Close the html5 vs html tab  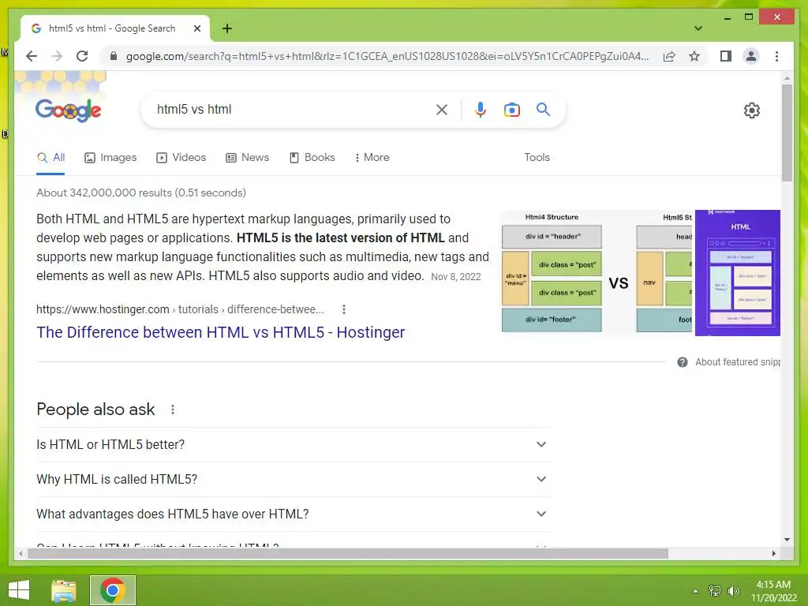[x=196, y=28]
